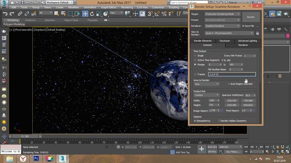The image size is (291, 163).
Task: Click the pink object color swatch
Action: 288,36
